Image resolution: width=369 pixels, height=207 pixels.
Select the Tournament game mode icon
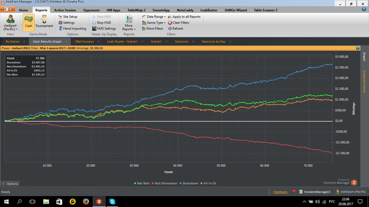44,22
